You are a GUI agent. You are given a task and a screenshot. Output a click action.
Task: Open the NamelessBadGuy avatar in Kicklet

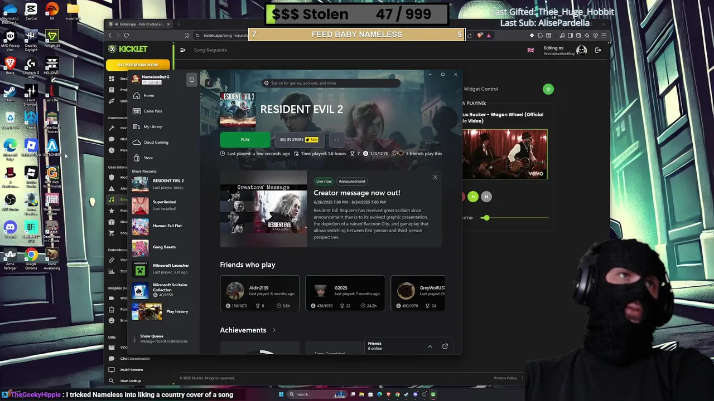[582, 50]
